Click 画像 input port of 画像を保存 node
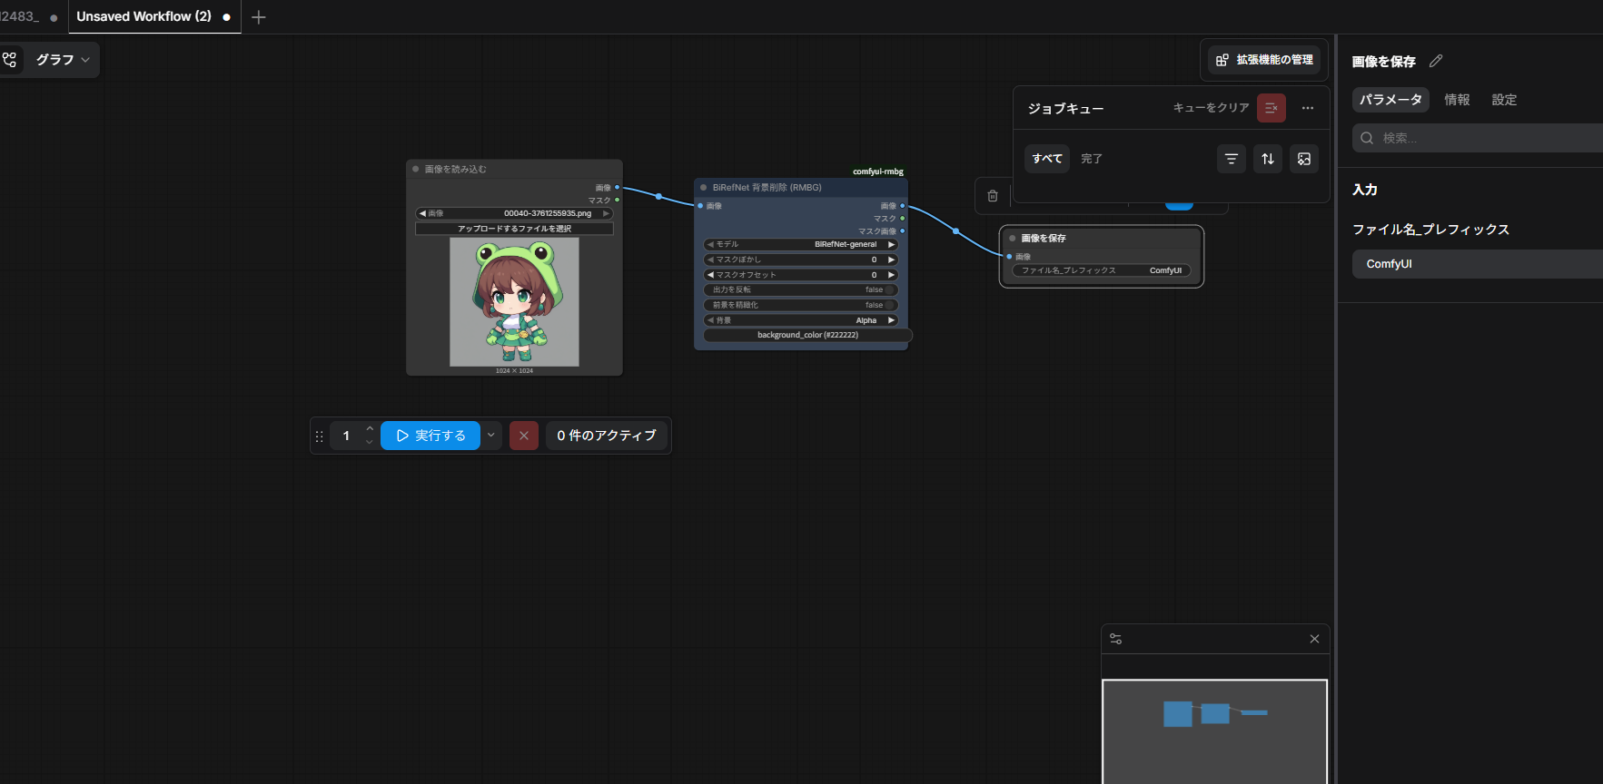Image resolution: width=1603 pixels, height=784 pixels. 1009,257
